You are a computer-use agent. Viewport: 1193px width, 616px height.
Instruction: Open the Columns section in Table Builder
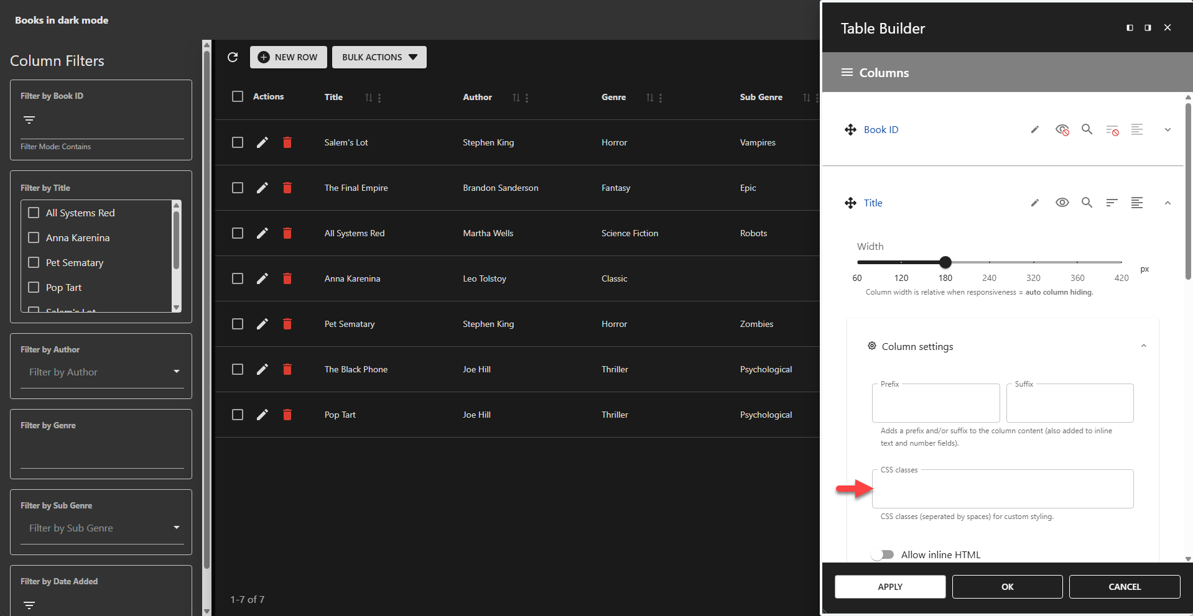(x=883, y=72)
